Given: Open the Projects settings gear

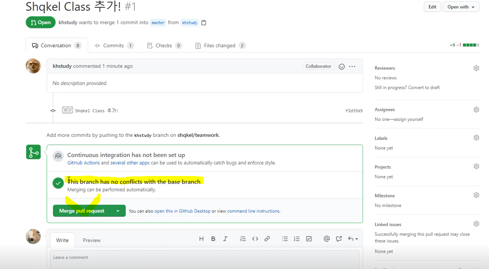Looking at the screenshot, I should click(476, 166).
